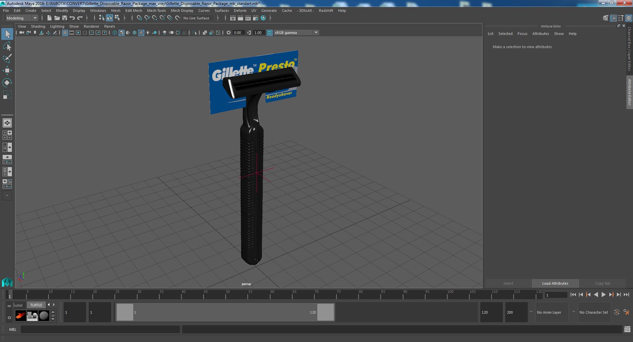Toggle view transform color management
Screen dimensions: 633x342
[269, 33]
